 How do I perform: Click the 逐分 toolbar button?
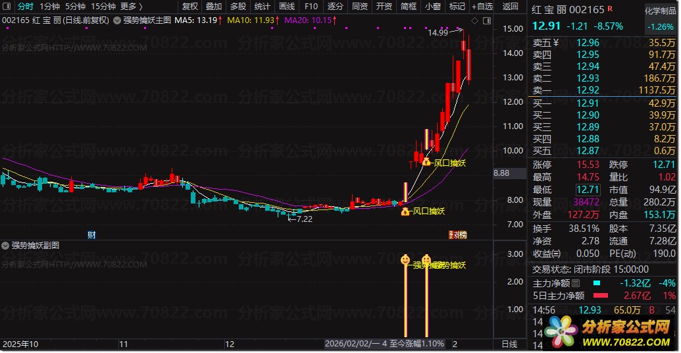pos(336,7)
